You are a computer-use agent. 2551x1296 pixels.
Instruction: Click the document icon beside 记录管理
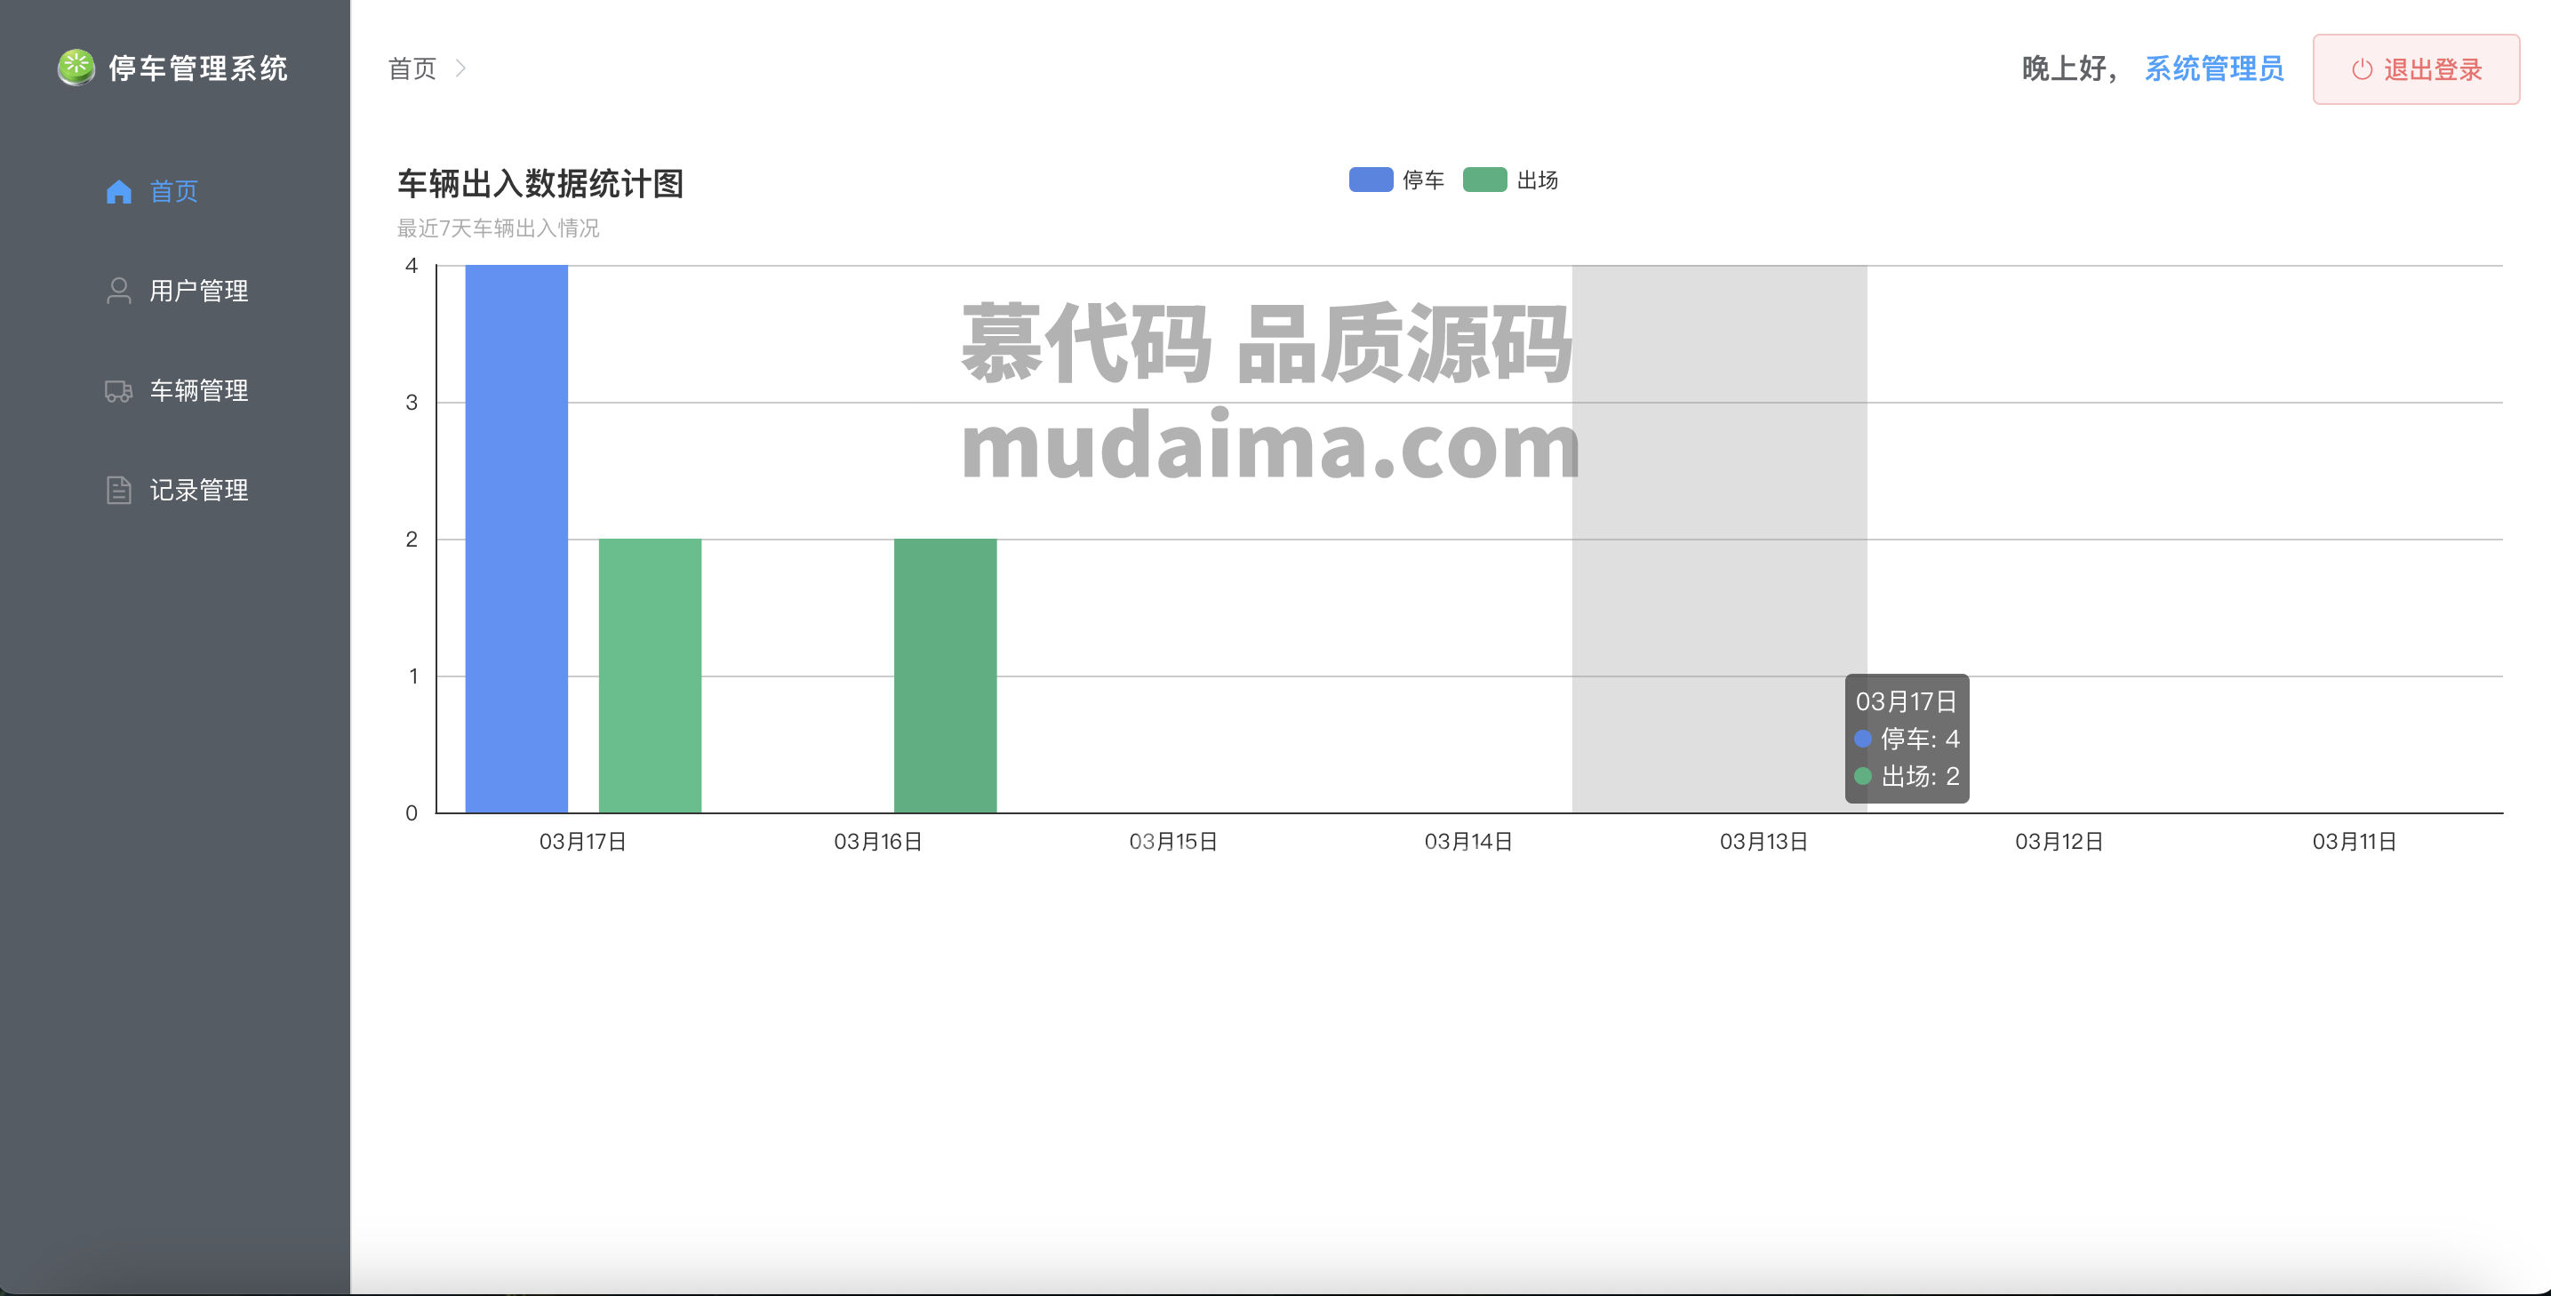pos(119,490)
